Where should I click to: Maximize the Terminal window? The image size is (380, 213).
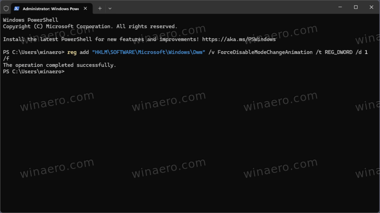click(x=356, y=8)
